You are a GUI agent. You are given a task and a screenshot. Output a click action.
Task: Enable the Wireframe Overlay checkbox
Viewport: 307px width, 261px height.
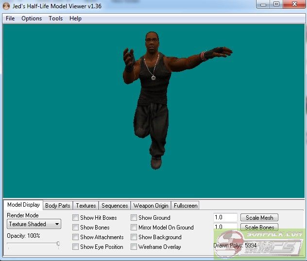(134, 247)
